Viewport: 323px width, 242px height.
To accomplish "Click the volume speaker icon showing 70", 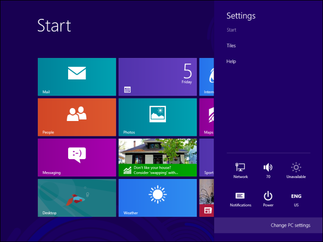I will coord(268,170).
